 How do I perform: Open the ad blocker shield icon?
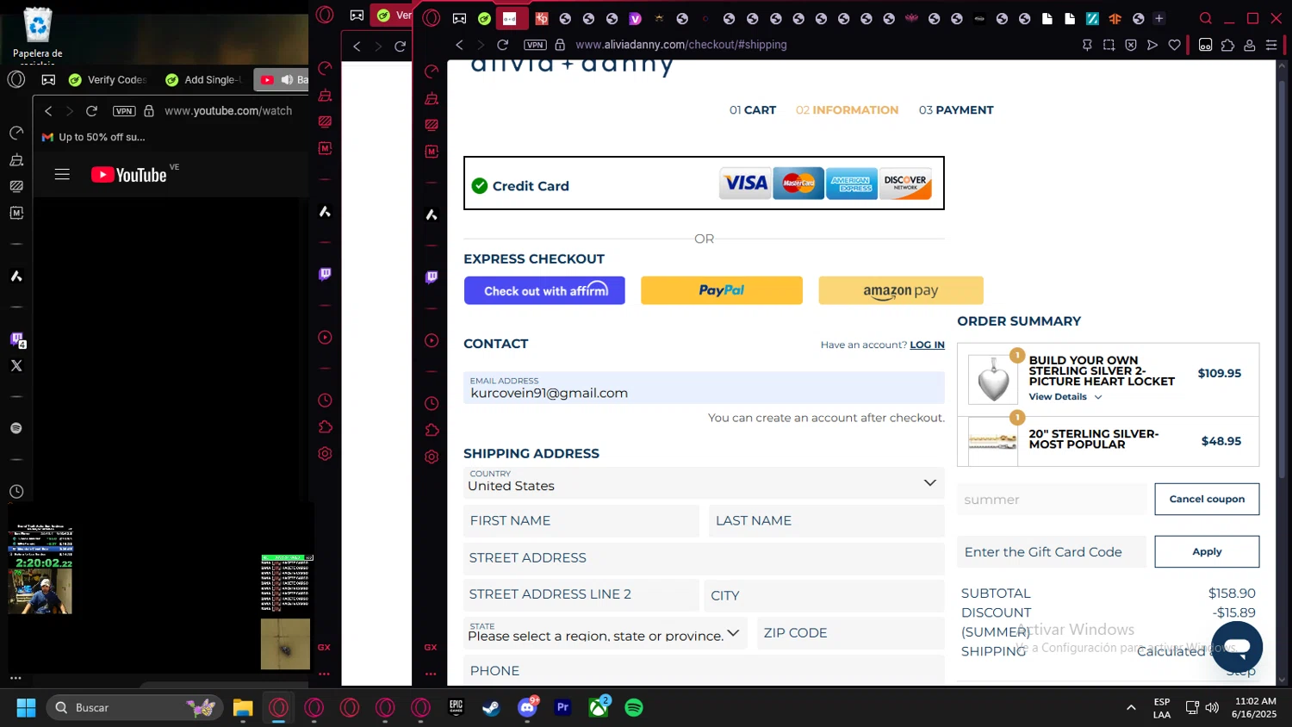click(x=1131, y=45)
